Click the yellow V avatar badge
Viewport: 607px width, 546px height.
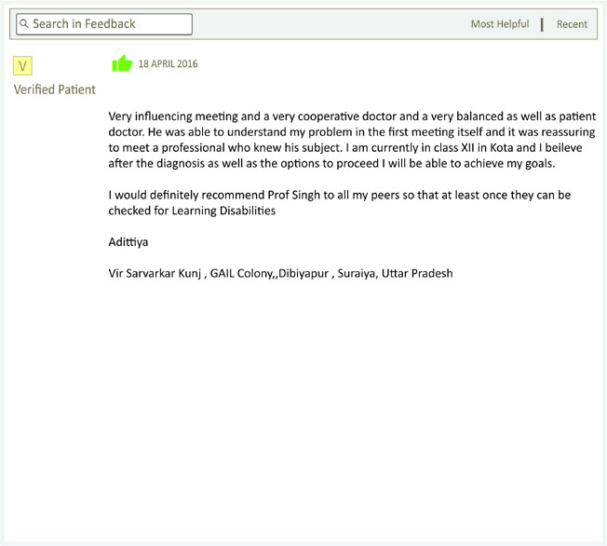pyautogui.click(x=22, y=65)
